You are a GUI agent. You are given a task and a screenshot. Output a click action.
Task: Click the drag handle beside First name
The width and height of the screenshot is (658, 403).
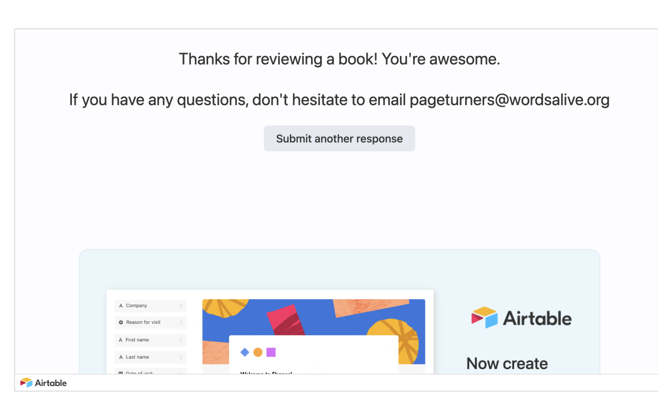coord(181,340)
